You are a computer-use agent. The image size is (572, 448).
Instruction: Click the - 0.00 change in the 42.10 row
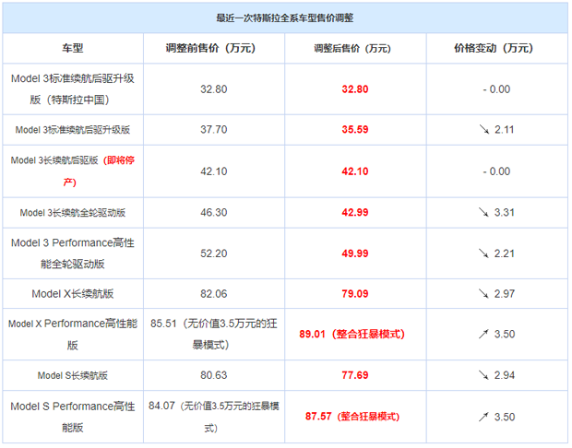(496, 171)
